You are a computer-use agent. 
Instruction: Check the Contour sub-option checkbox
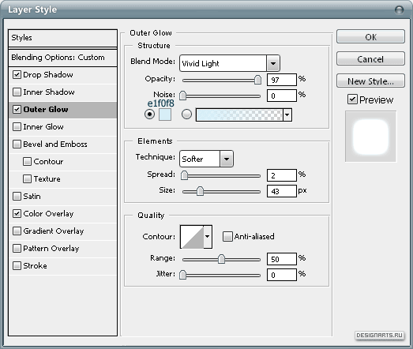tap(27, 161)
